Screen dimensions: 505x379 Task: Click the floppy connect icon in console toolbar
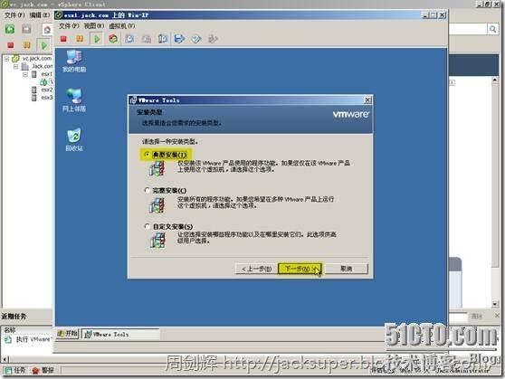pyautogui.click(x=179, y=39)
